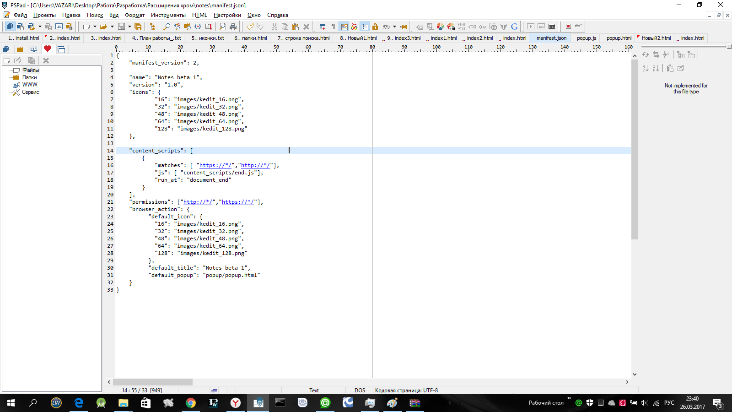Click the http://*/ link on permissions line 21
The image size is (732, 412).
(198, 202)
